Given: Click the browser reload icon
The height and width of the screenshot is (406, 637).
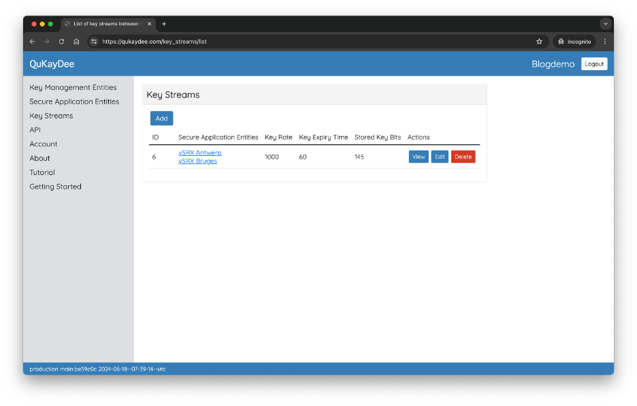Looking at the screenshot, I should [x=61, y=42].
